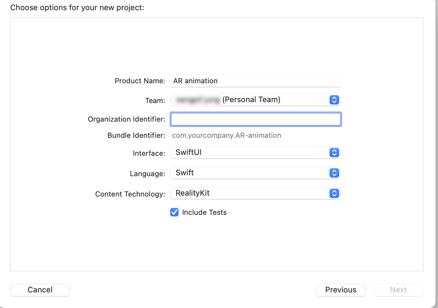Click the "Product Name:" label
Image resolution: width=438 pixels, height=308 pixels.
(x=140, y=81)
